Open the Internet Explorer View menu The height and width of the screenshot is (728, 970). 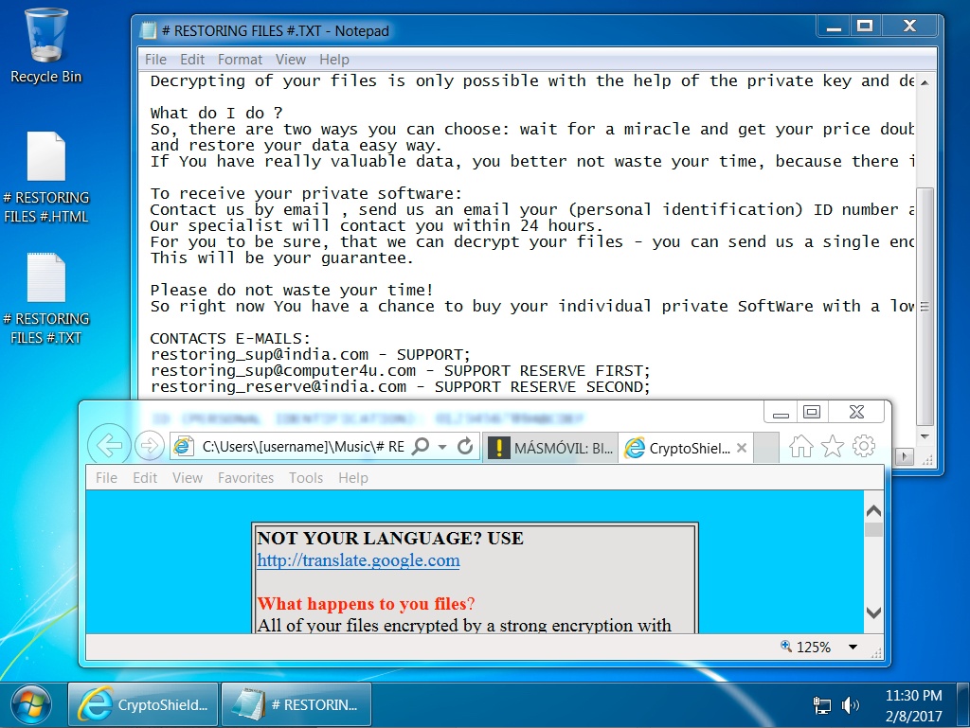click(188, 478)
